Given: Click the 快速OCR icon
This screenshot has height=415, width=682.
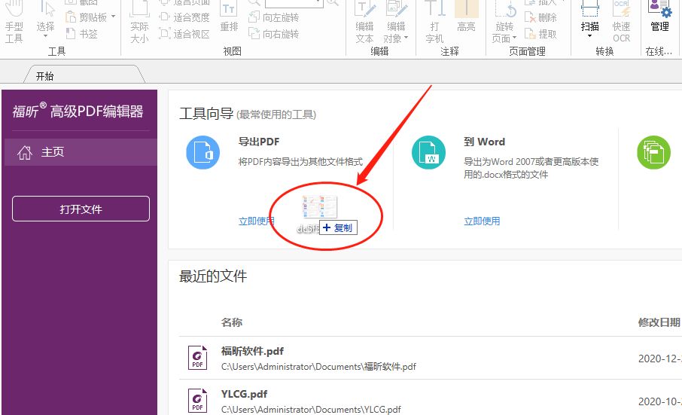Looking at the screenshot, I should pos(621,23).
